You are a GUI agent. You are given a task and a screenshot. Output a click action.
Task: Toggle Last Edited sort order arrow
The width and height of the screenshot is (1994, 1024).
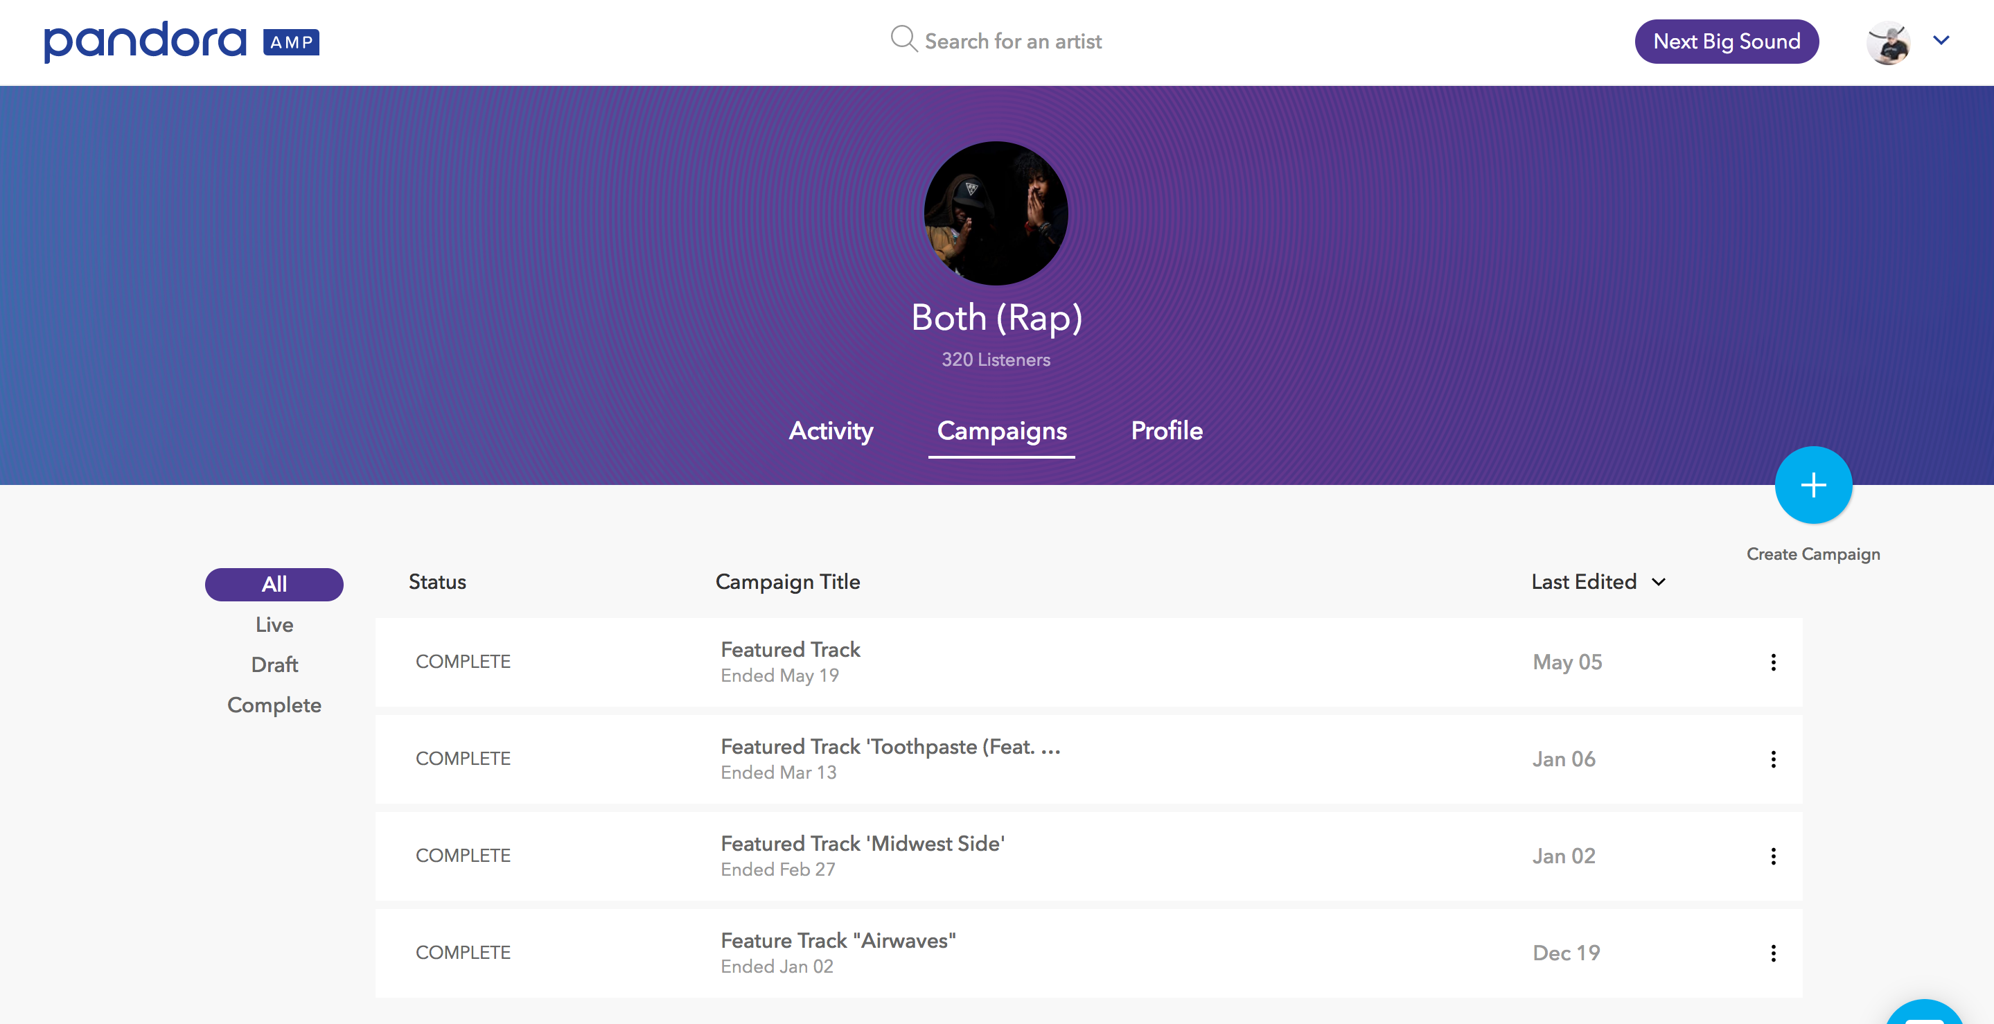point(1658,582)
